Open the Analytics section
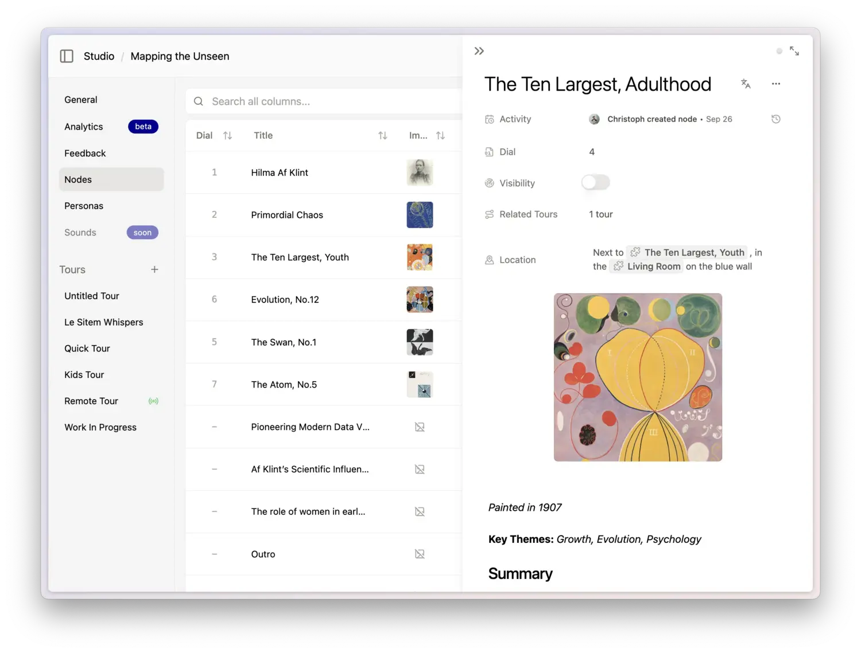 coord(83,127)
